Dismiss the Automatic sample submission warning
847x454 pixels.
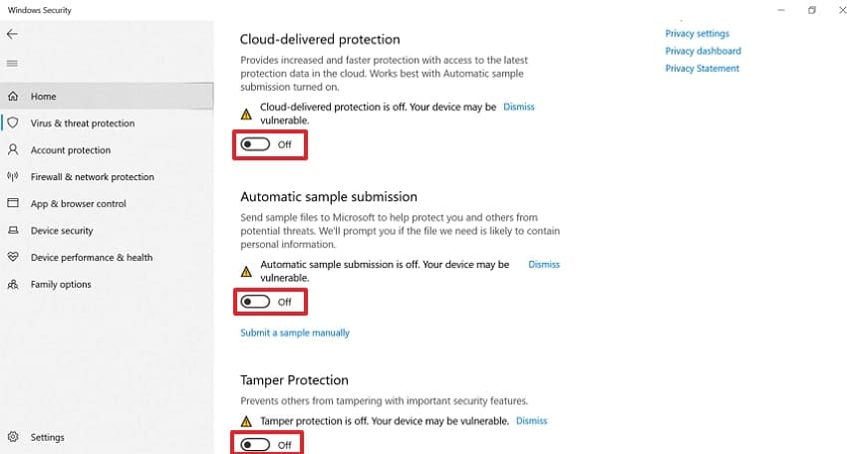(x=544, y=265)
